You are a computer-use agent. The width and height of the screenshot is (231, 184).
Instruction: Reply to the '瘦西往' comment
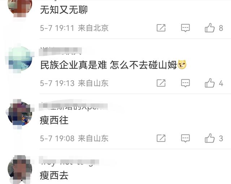(185, 139)
